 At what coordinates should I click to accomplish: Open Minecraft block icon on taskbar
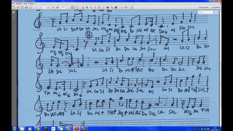[46, 129]
